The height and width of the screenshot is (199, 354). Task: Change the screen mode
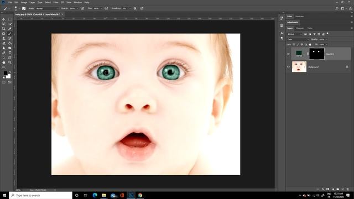click(x=10, y=82)
